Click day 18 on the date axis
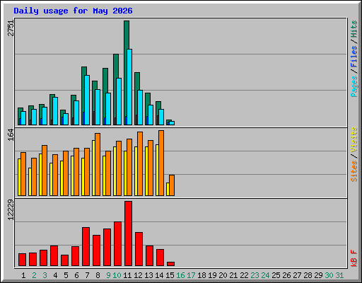The image size is (362, 283). click(202, 275)
